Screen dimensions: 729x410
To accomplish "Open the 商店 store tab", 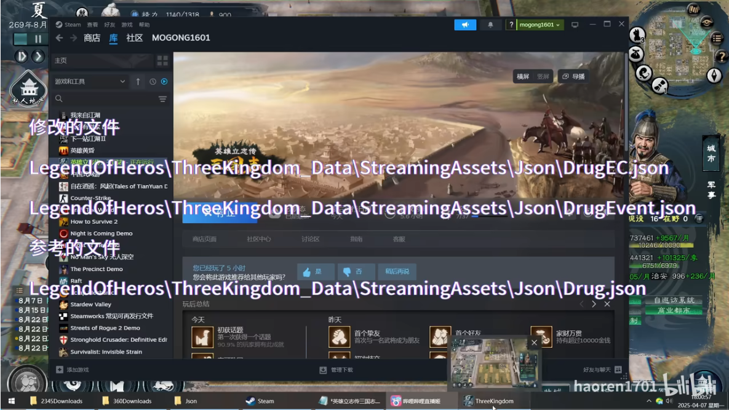I will [x=92, y=38].
